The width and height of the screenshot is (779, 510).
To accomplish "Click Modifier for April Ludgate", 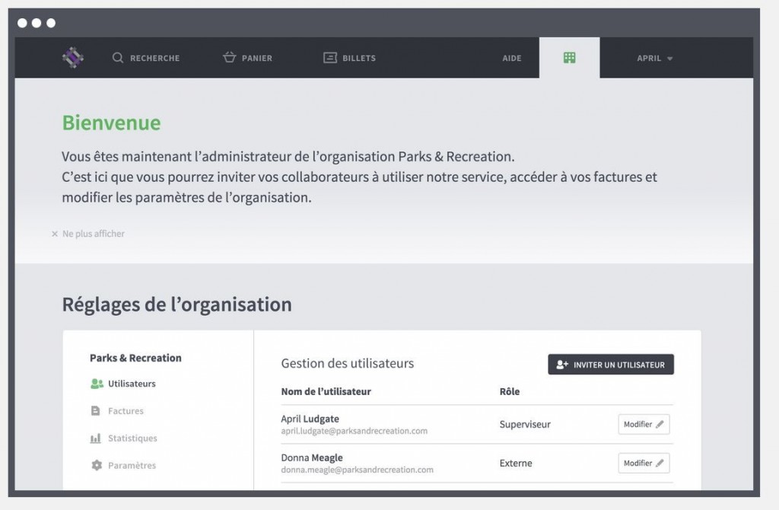I will 644,425.
